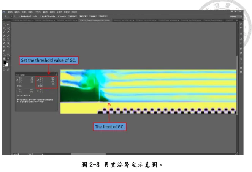The image size is (252, 172).
Task: Toggle the unchecked zoom-all-windows checkbox
Action: pos(40,16)
